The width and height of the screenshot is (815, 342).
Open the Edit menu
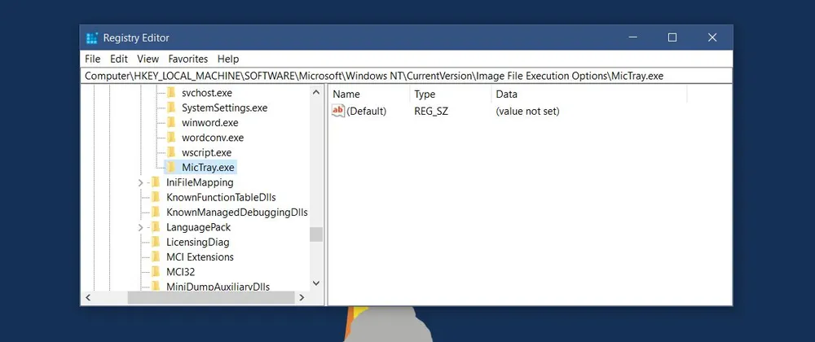119,59
